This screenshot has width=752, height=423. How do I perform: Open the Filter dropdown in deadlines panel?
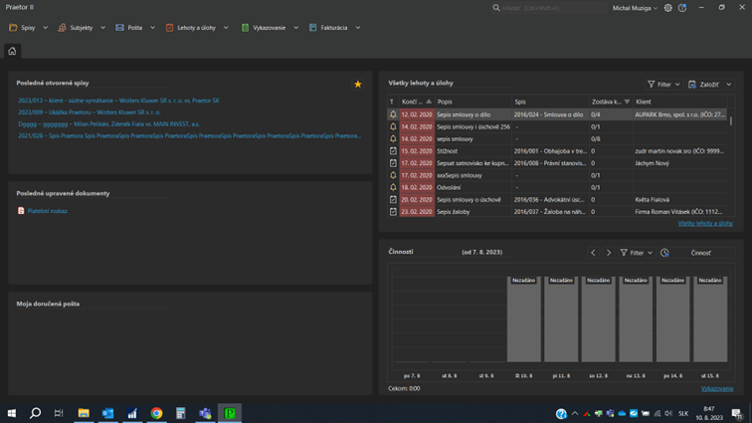[x=663, y=85]
